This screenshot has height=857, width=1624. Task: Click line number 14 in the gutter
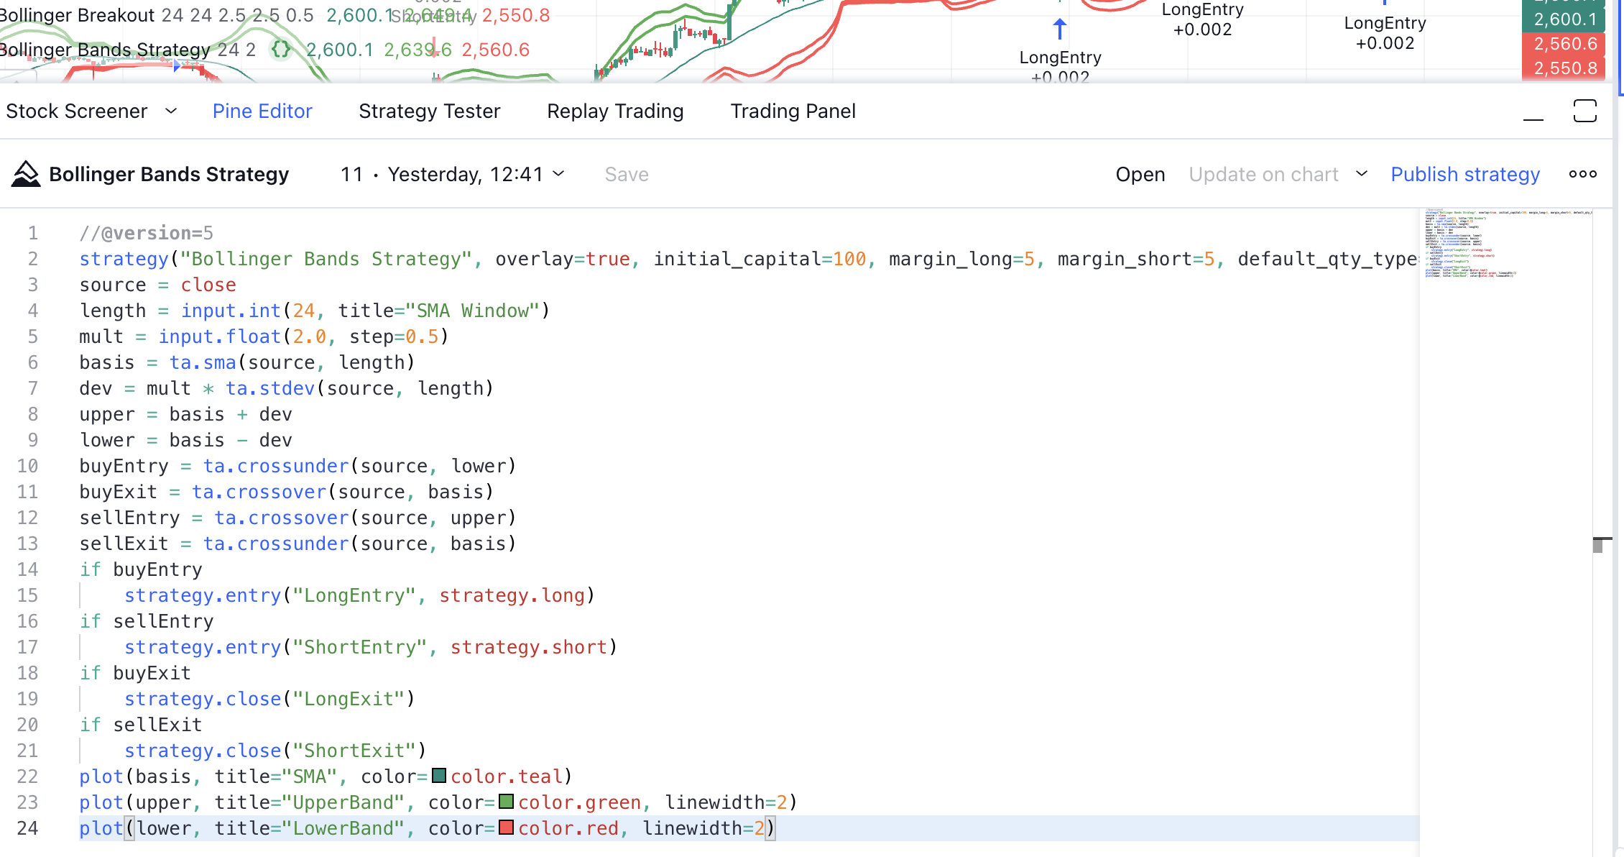(x=27, y=569)
